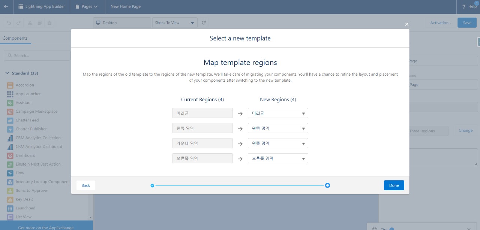
Task: Click the Einstein Next Best Action icon
Action: pos(10,164)
